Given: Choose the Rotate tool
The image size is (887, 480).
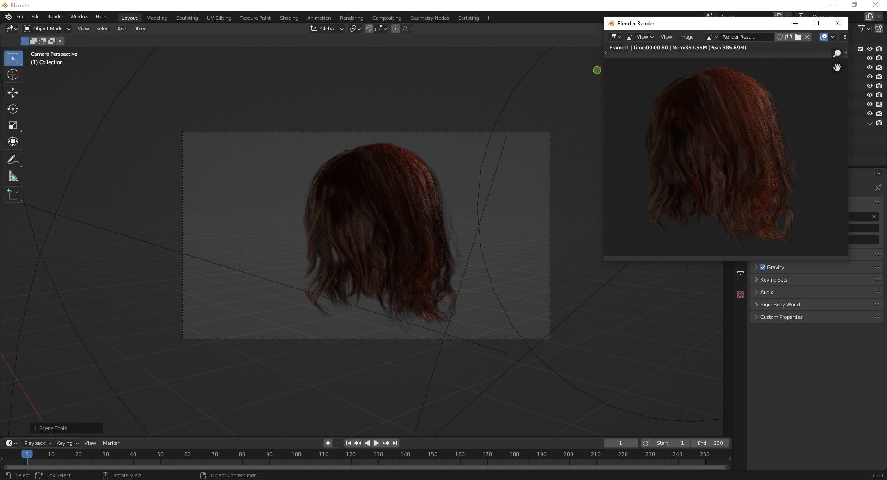Looking at the screenshot, I should [x=13, y=109].
